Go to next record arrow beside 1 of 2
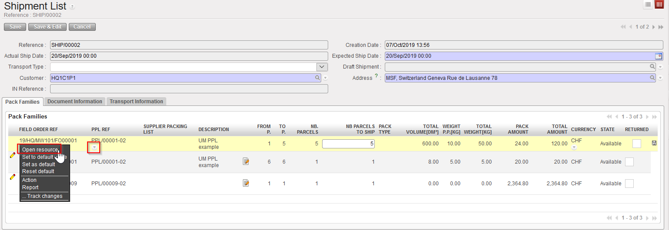The width and height of the screenshot is (669, 230). [x=653, y=27]
